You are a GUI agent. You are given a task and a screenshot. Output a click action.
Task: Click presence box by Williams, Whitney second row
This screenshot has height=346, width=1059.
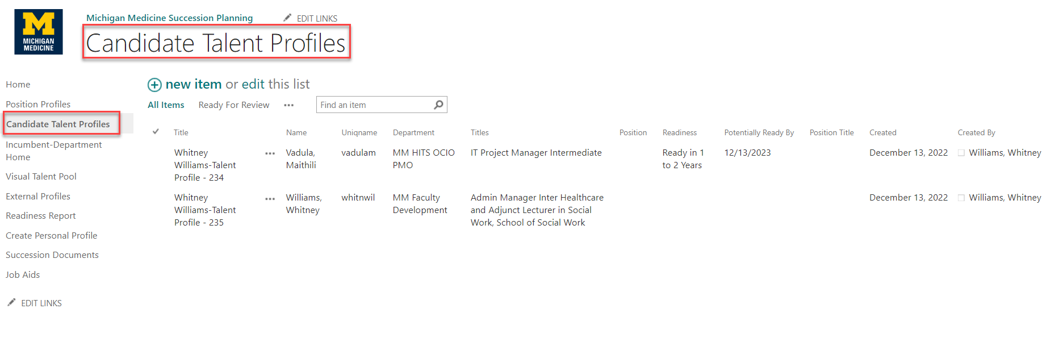point(961,198)
